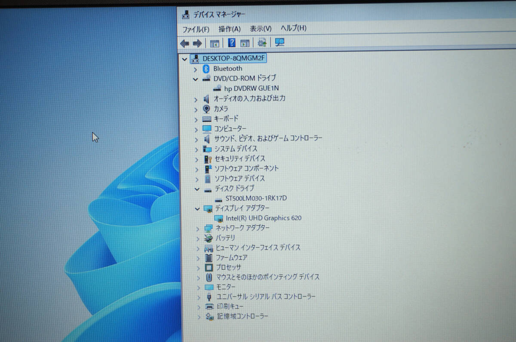Click the Forward arrow toolbar button
Screen dimensions: 516x342
(x=197, y=43)
